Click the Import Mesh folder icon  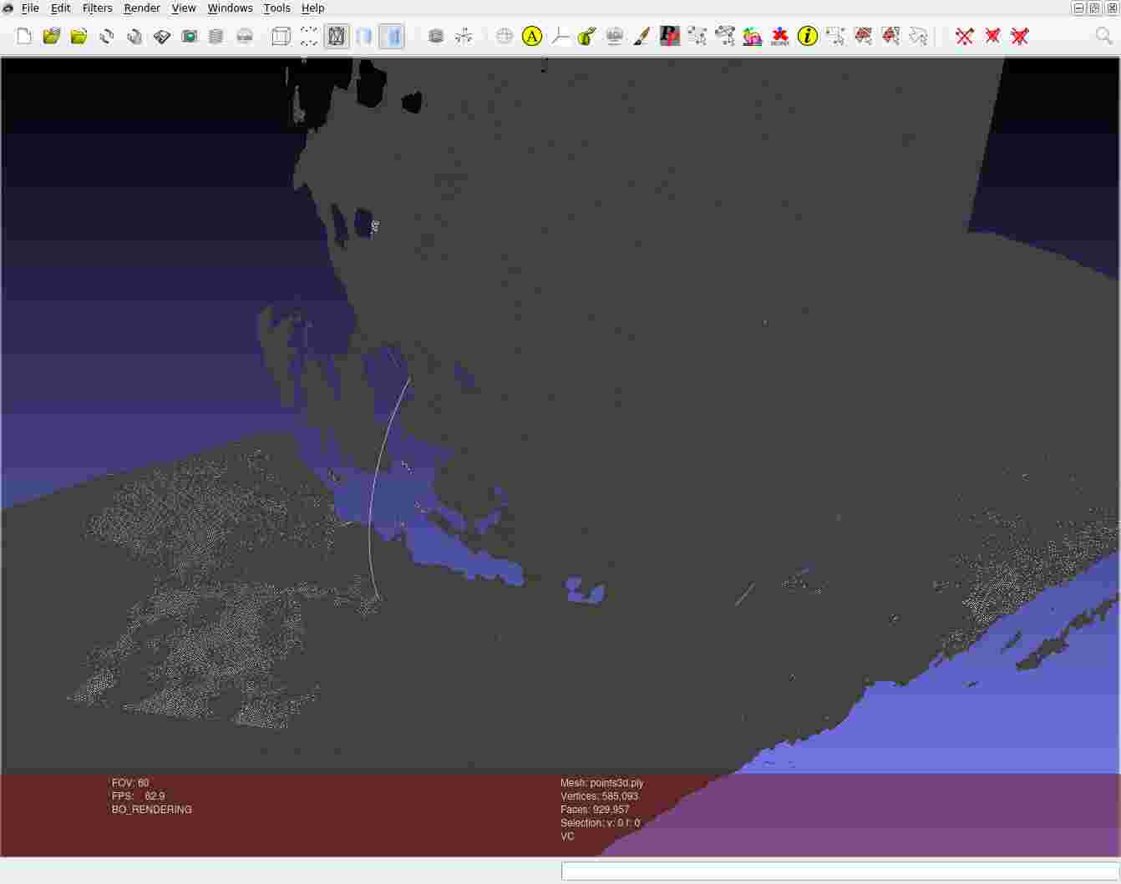coord(79,36)
